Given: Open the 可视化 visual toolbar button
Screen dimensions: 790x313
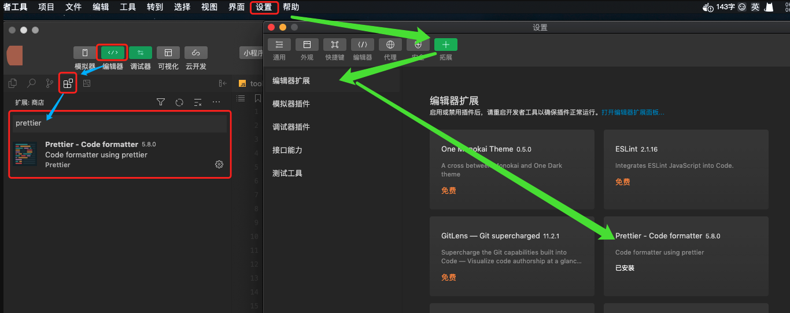Looking at the screenshot, I should pos(168,53).
